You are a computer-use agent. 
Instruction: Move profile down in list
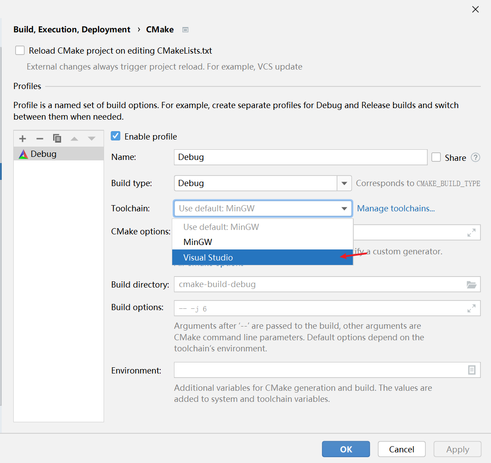92,139
